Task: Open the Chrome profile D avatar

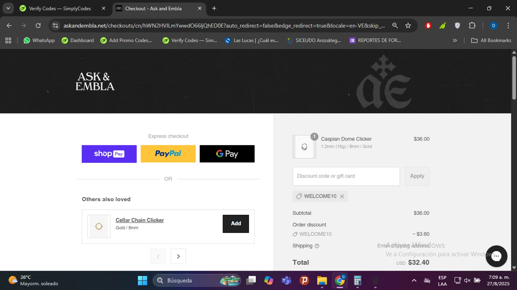Action: (x=494, y=25)
